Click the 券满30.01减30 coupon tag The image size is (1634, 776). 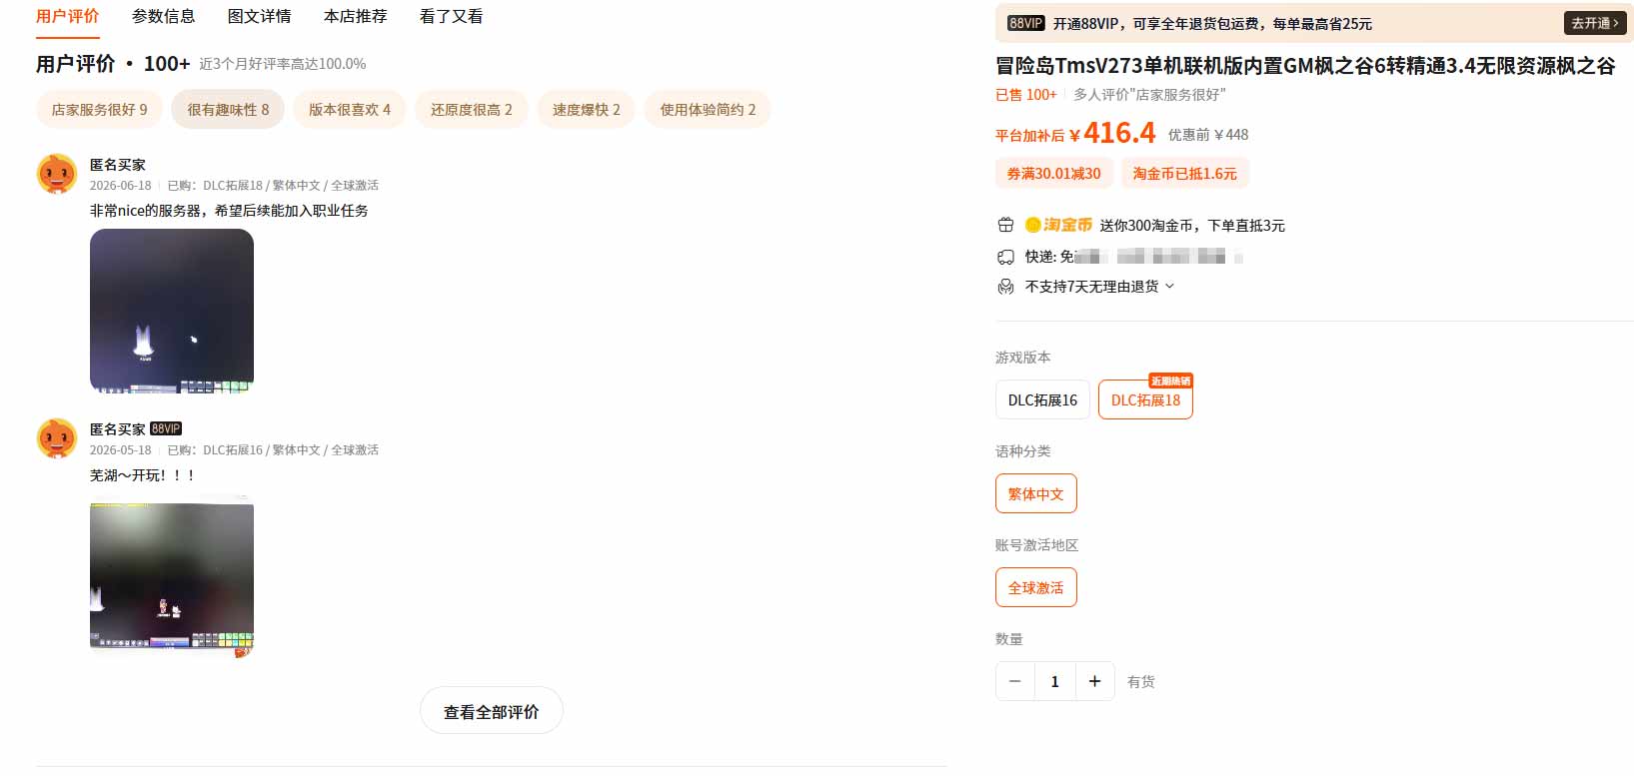coord(1053,174)
